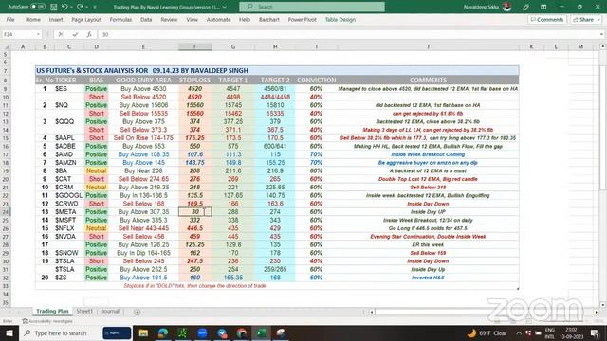
Task: Click into the Search box
Action: point(312,7)
